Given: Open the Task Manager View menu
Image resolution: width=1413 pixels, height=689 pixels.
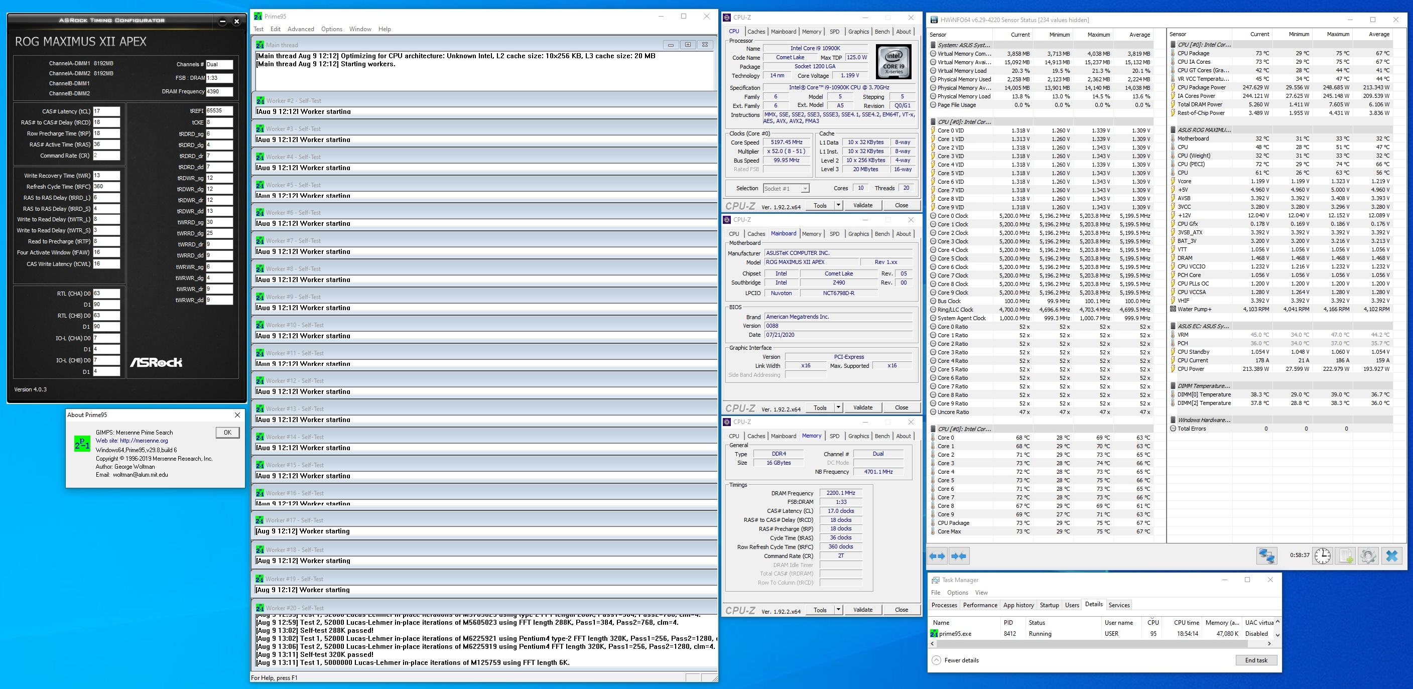Looking at the screenshot, I should pyautogui.click(x=981, y=593).
